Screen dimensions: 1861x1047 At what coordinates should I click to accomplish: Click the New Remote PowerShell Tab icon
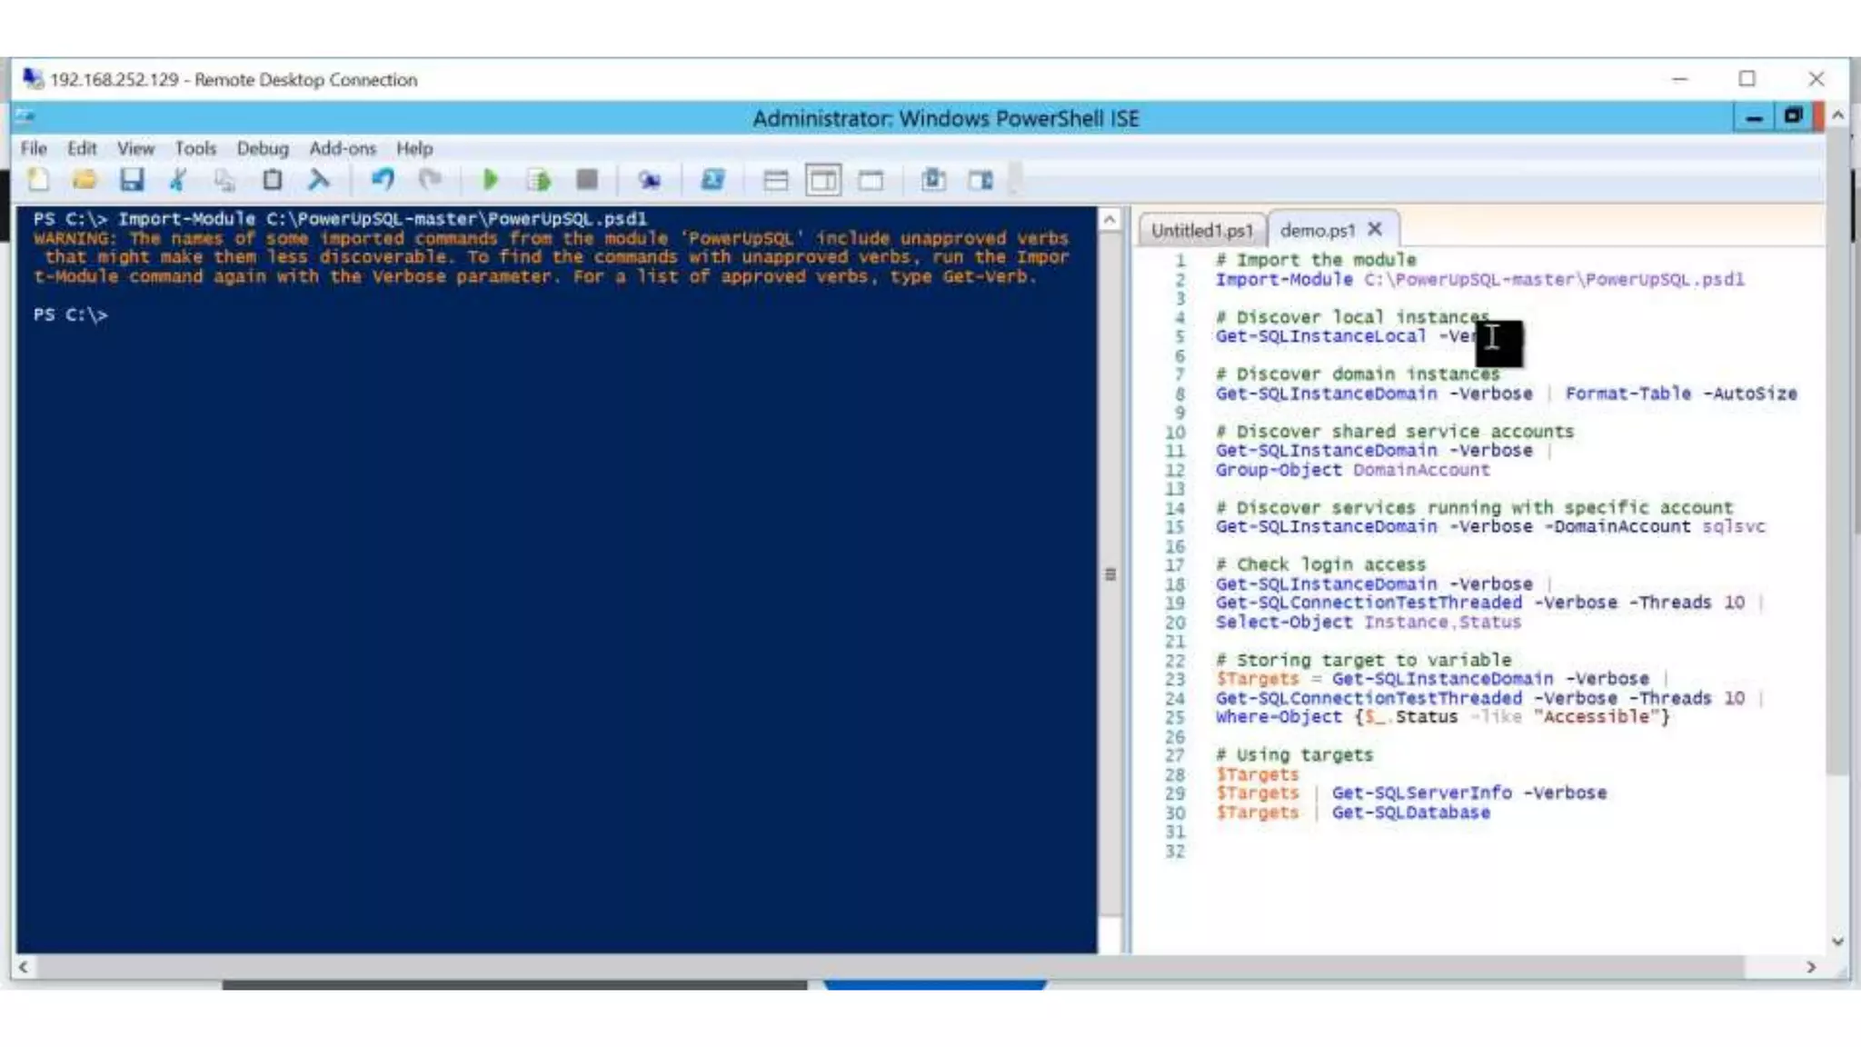tap(649, 180)
